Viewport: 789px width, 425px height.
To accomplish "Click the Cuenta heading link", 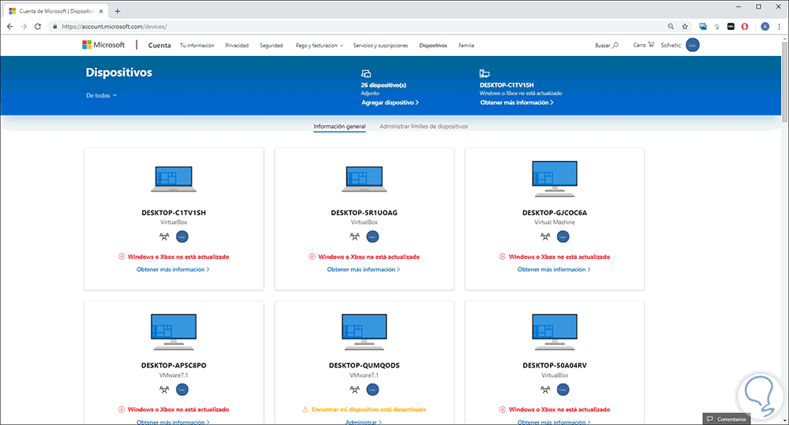I will coord(159,45).
